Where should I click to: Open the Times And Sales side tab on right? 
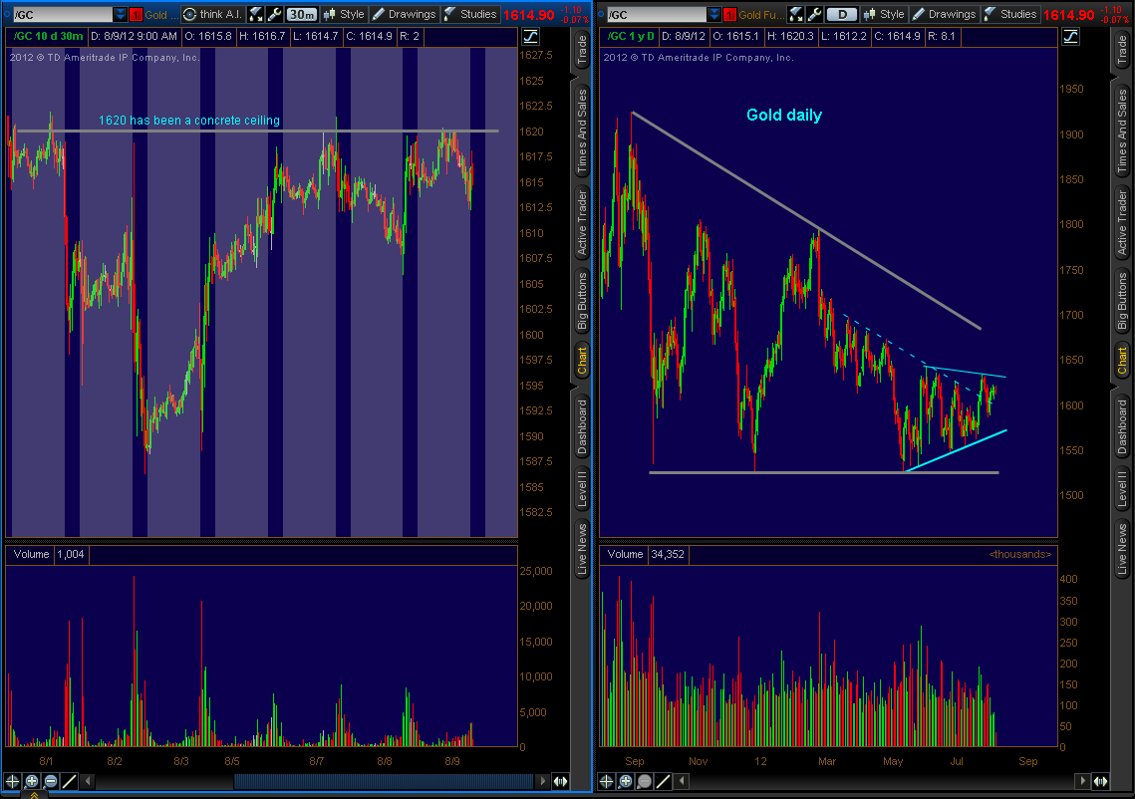[1122, 129]
